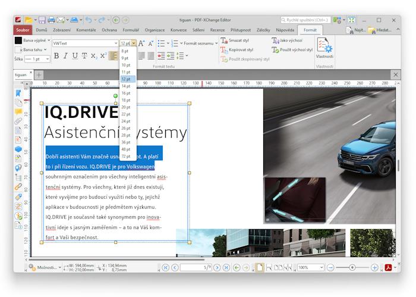Click the Email envelope icon
The image size is (416, 297).
click(x=61, y=20)
